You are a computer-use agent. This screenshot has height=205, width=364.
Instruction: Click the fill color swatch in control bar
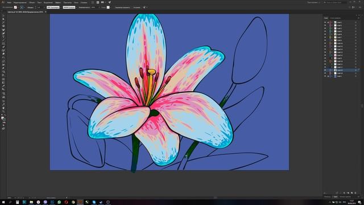tap(15, 7)
